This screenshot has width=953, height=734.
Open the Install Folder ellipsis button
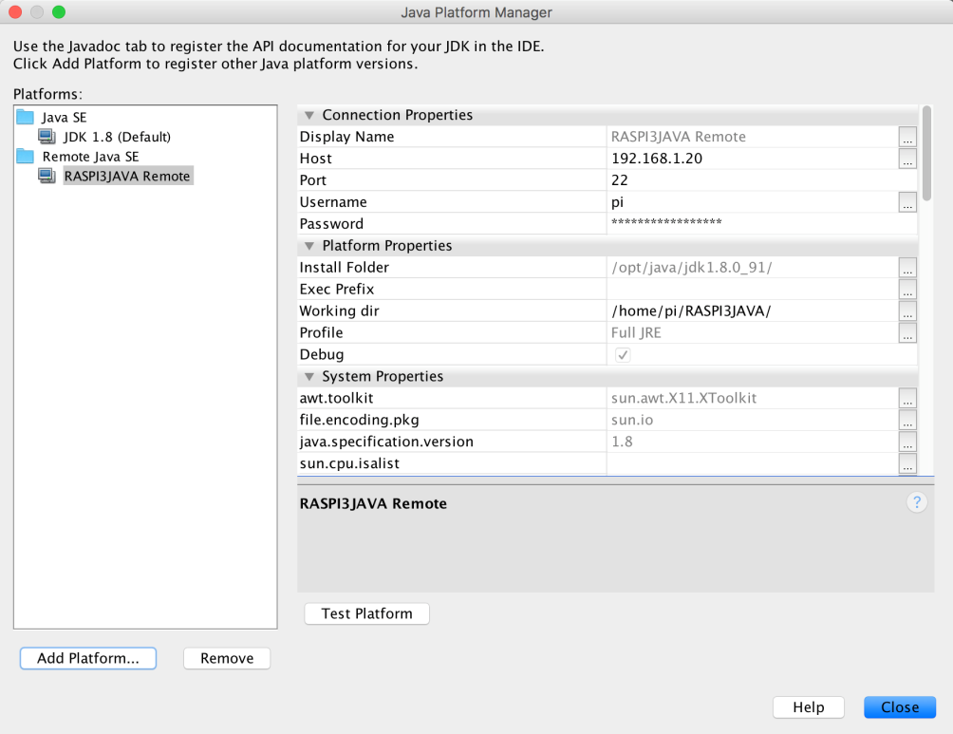907,268
